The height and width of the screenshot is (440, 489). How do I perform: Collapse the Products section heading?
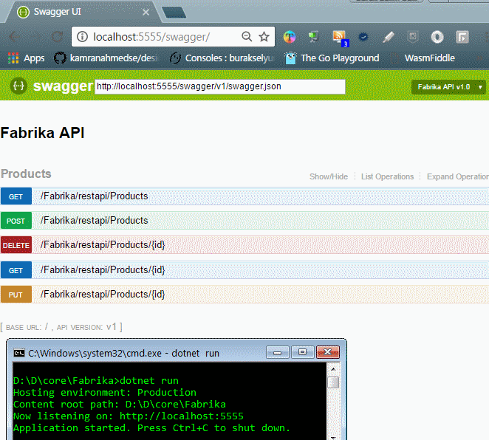pos(26,174)
